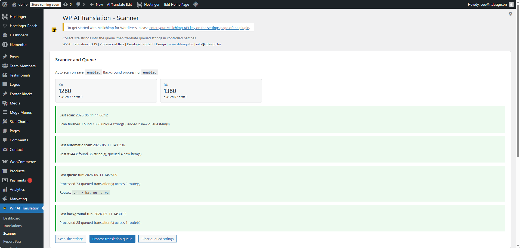The width and height of the screenshot is (520, 248).
Task: Click the 'Last background run' timestamp line
Action: click(x=93, y=214)
